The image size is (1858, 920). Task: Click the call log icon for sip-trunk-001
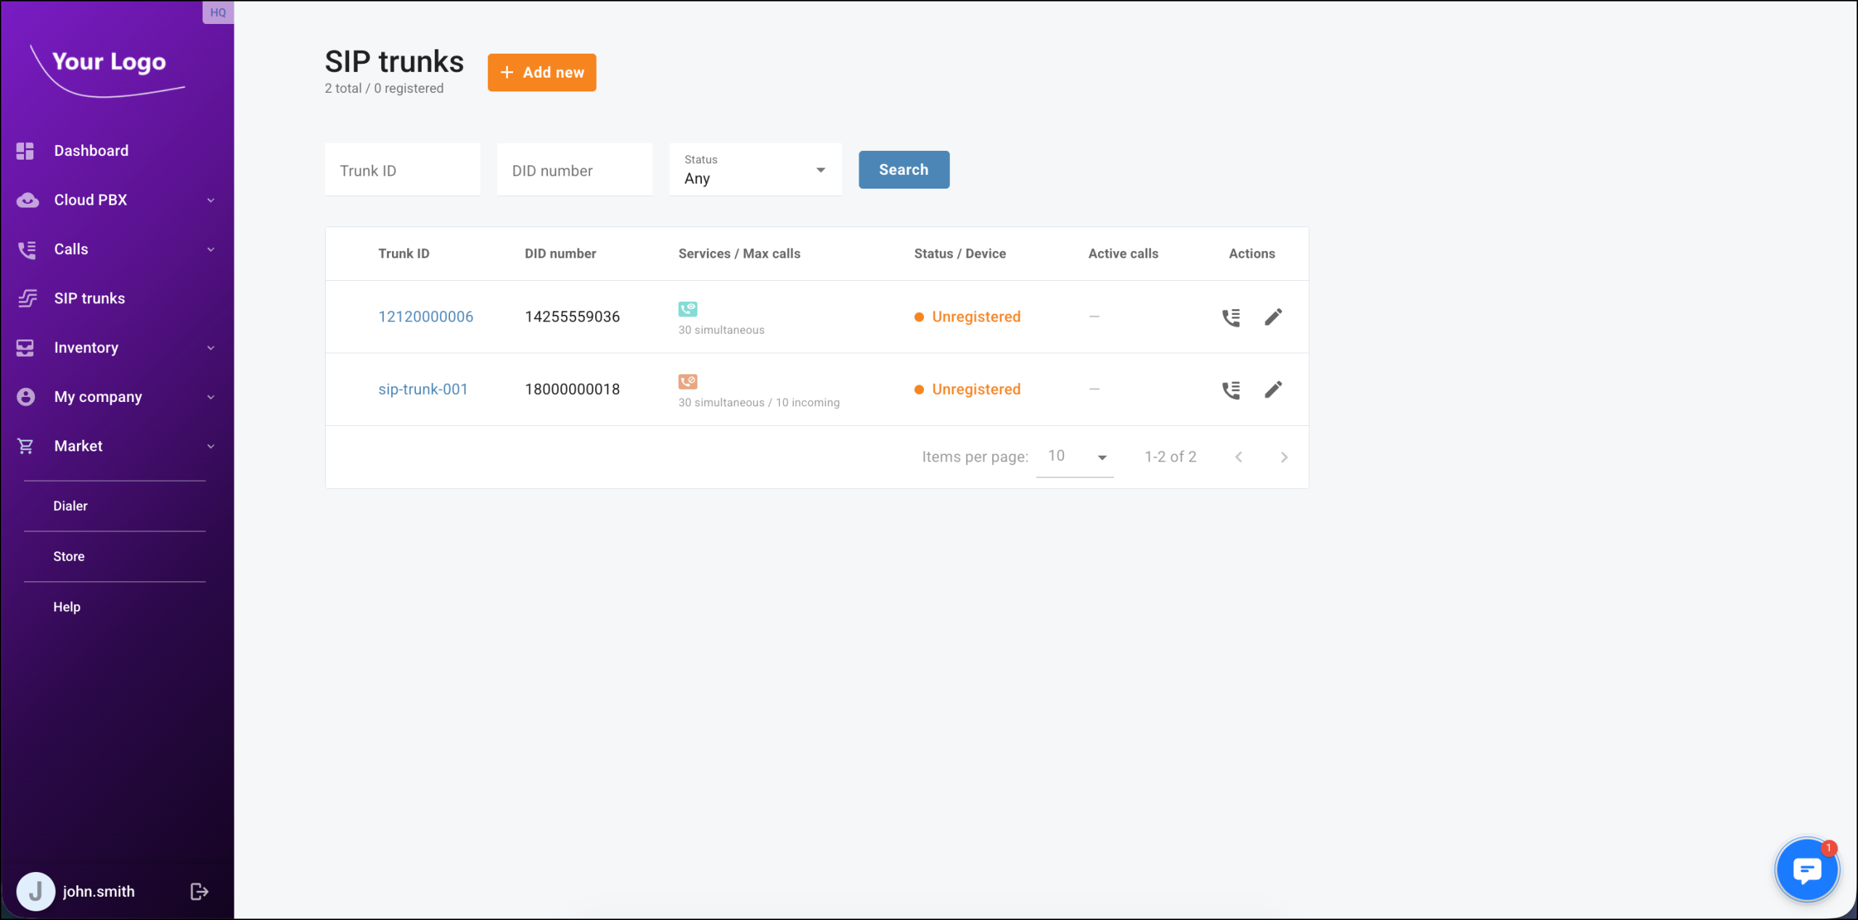[1231, 390]
